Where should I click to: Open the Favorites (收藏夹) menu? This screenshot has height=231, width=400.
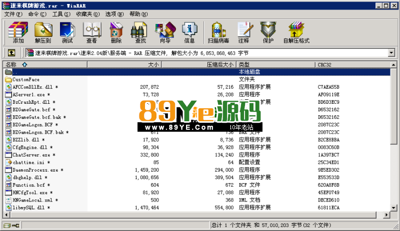click(x=88, y=14)
